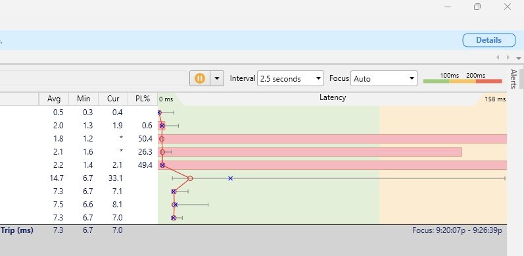This screenshot has height=256, width=524.
Task: Click the Details button in the blue banner
Action: pos(489,40)
